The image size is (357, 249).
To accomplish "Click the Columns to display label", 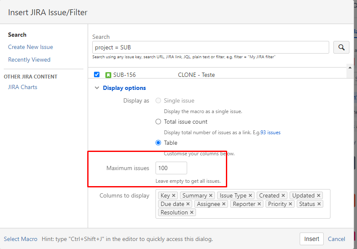I will [x=124, y=195].
